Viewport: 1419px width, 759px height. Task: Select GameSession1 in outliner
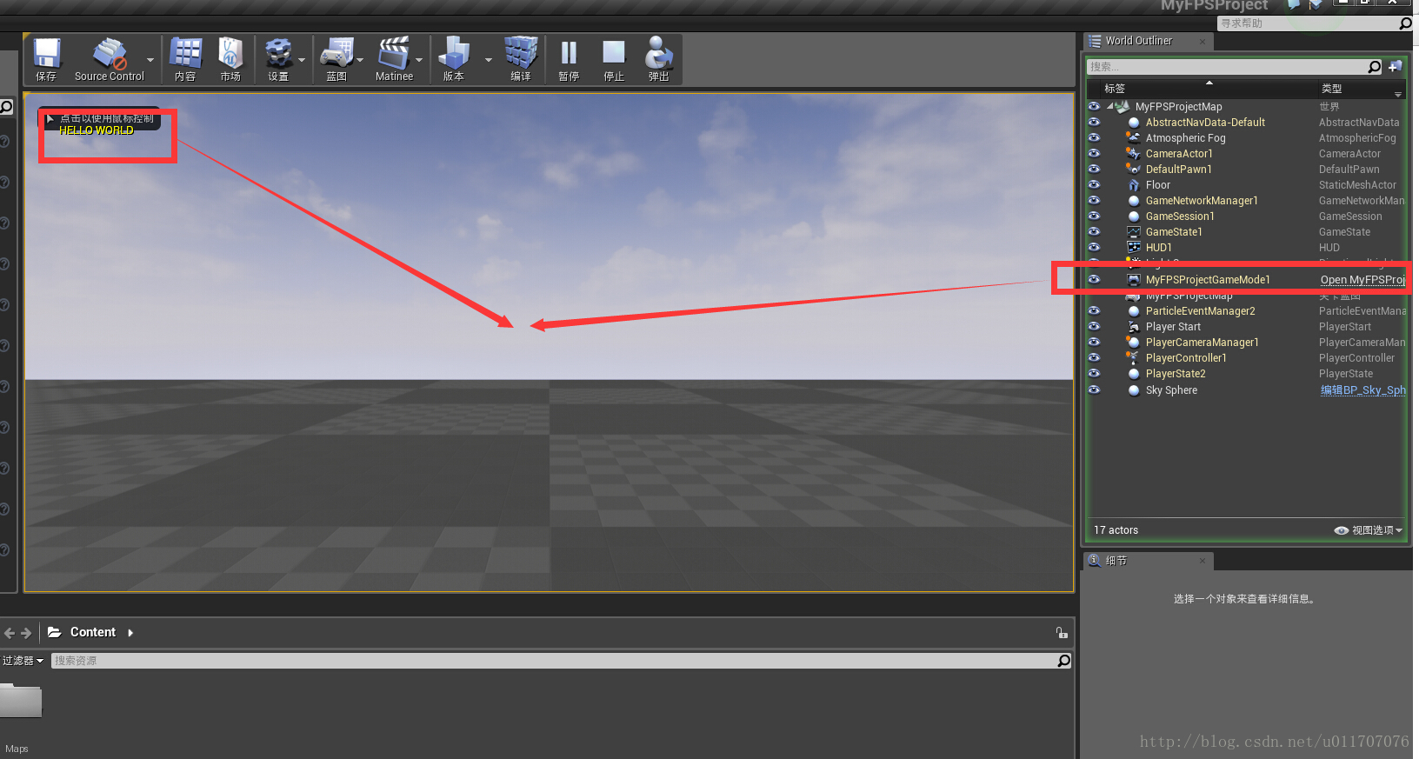pyautogui.click(x=1180, y=216)
